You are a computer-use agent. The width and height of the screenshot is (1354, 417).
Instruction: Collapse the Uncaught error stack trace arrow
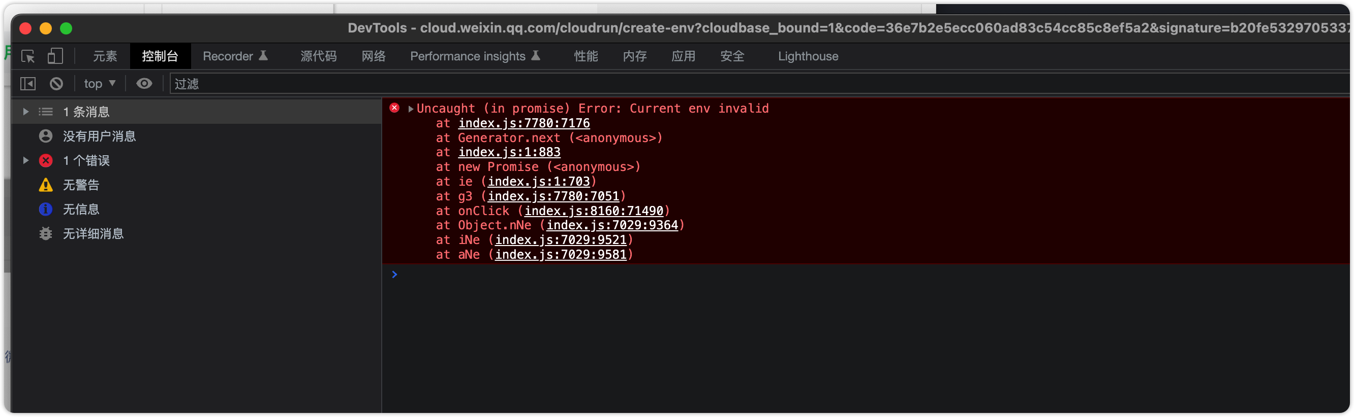tap(411, 109)
